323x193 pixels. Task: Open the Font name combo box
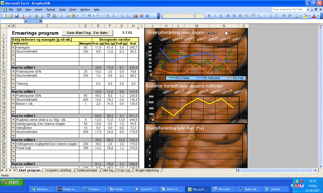tap(179, 16)
